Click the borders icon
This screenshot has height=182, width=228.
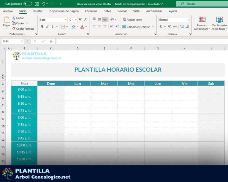click(63, 27)
